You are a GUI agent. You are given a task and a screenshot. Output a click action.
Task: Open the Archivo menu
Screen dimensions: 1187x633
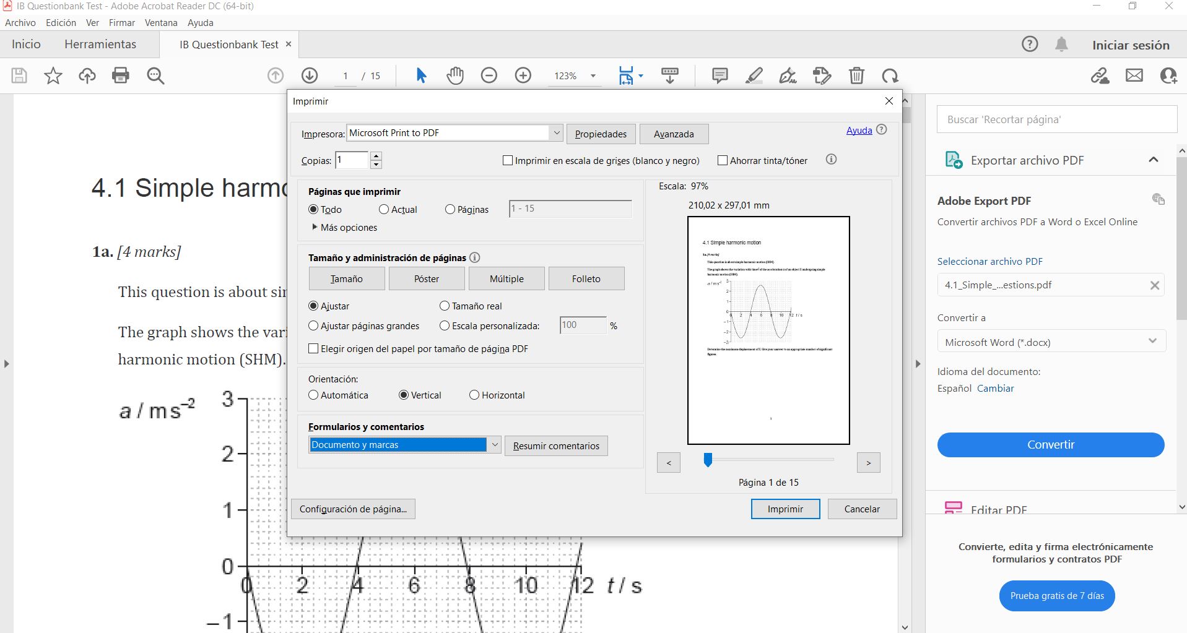[20, 22]
